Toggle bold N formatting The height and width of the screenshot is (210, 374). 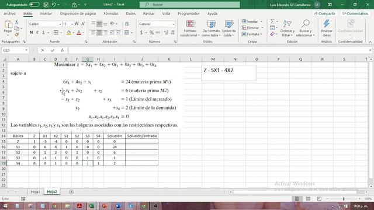click(x=31, y=33)
